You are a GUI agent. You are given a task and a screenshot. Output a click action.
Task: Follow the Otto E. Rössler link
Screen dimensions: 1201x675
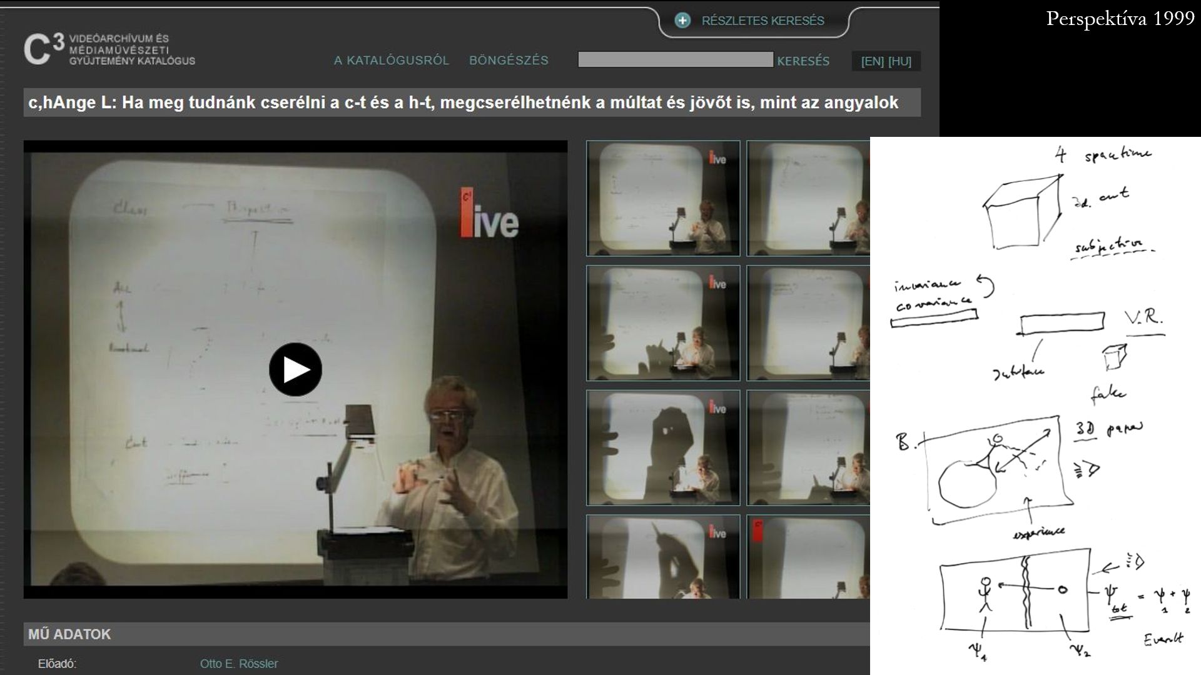point(239,664)
